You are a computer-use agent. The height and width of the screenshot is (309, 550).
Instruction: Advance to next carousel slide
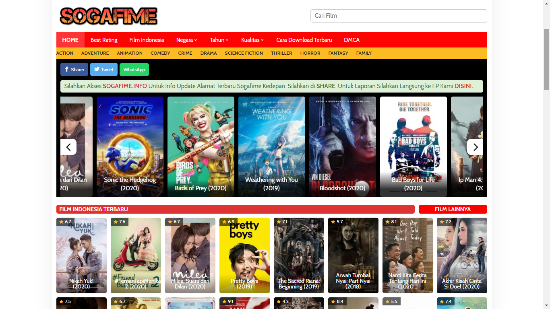point(475,147)
